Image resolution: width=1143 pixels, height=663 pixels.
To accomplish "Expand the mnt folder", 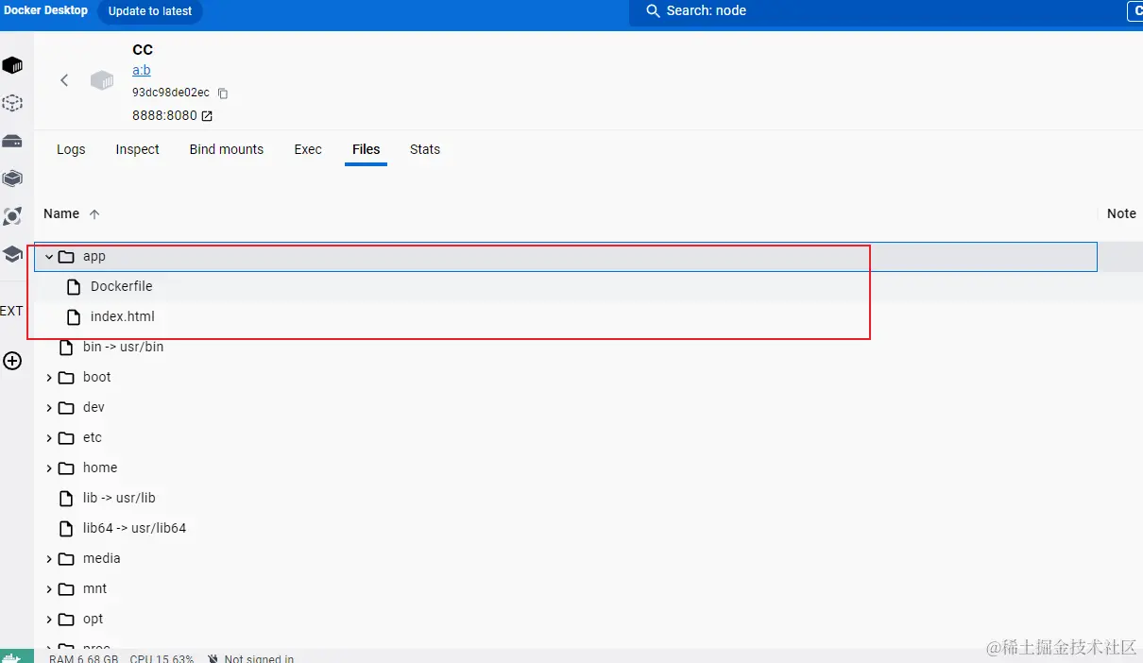I will pos(49,588).
